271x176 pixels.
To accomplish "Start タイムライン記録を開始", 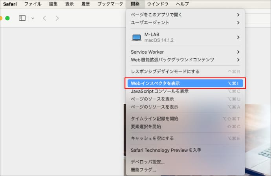I will click(x=154, y=119).
